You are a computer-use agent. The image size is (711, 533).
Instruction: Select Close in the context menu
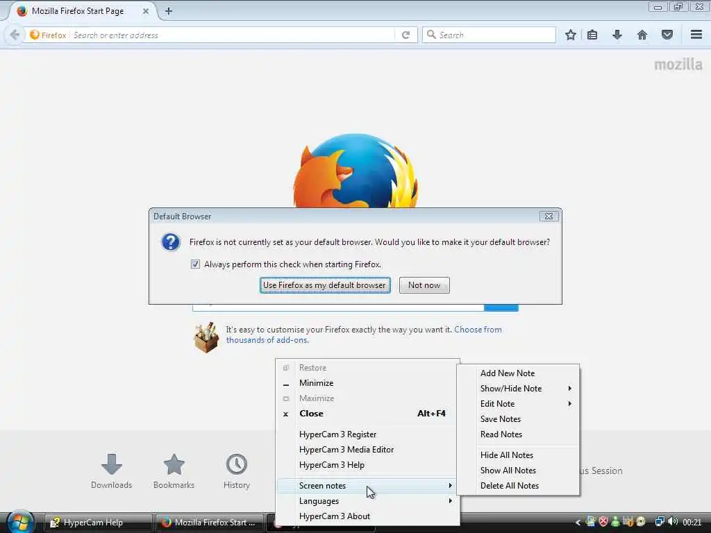pyautogui.click(x=368, y=414)
